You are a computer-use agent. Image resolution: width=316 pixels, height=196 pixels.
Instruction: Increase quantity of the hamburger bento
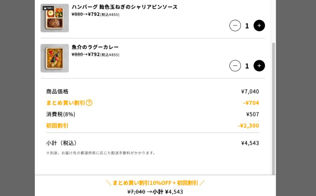[x=259, y=26]
